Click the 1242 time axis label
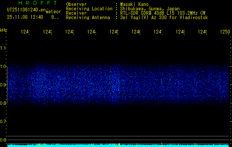The image size is (232, 147). [x=48, y=32]
